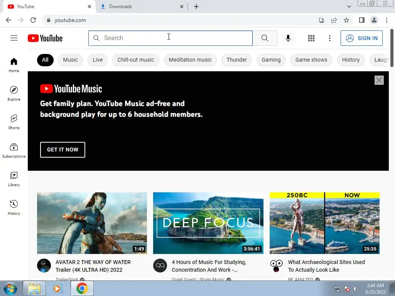395x296 pixels.
Task: Click the search magnifier button
Action: 265,38
